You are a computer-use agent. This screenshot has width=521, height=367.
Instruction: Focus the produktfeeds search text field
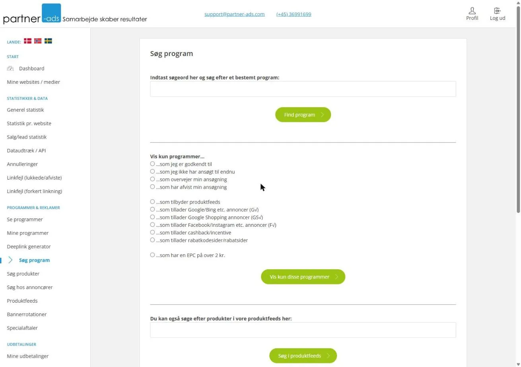pos(303,330)
